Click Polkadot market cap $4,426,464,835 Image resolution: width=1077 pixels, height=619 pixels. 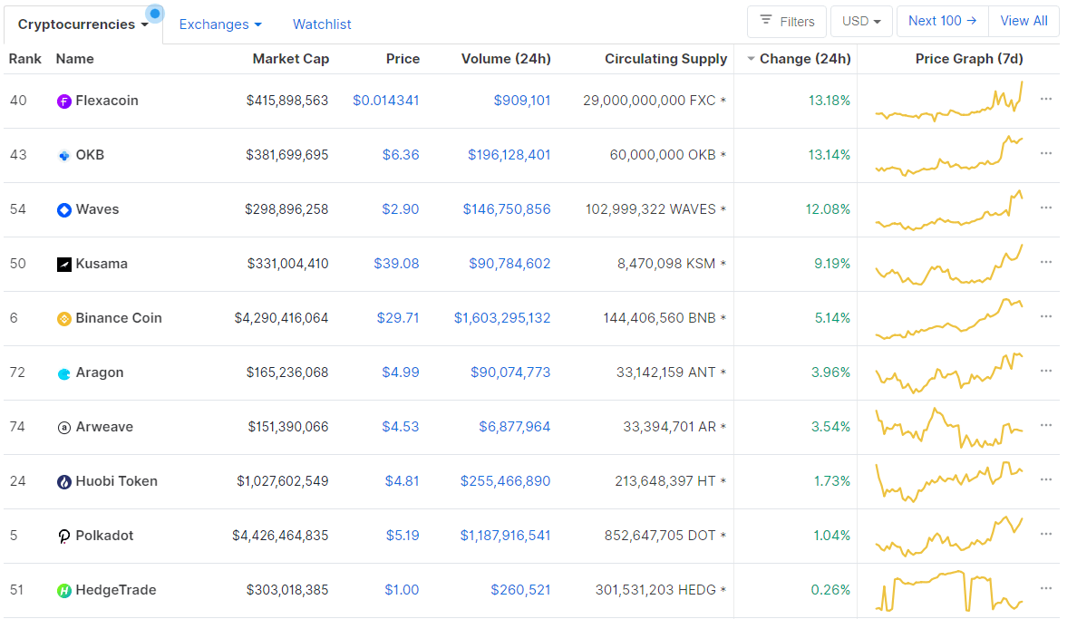[280, 536]
